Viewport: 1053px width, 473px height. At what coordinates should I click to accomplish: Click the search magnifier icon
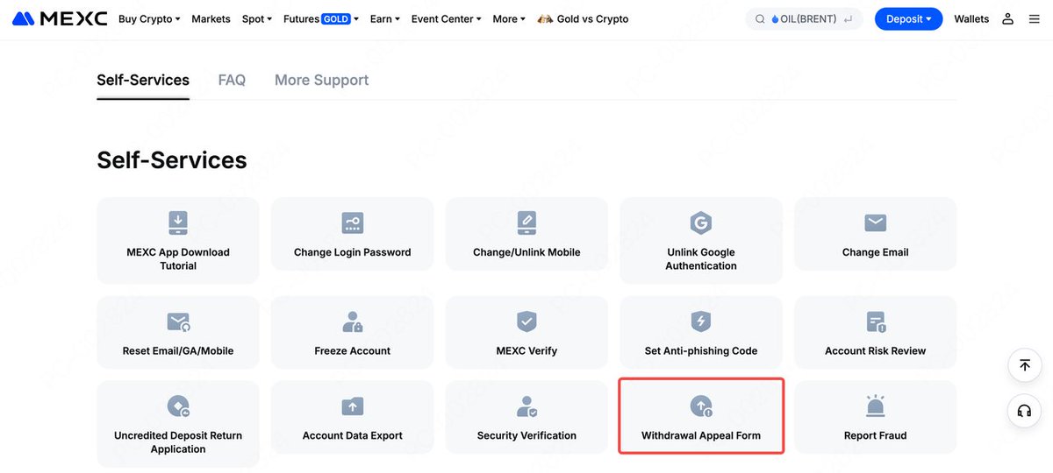pos(760,19)
